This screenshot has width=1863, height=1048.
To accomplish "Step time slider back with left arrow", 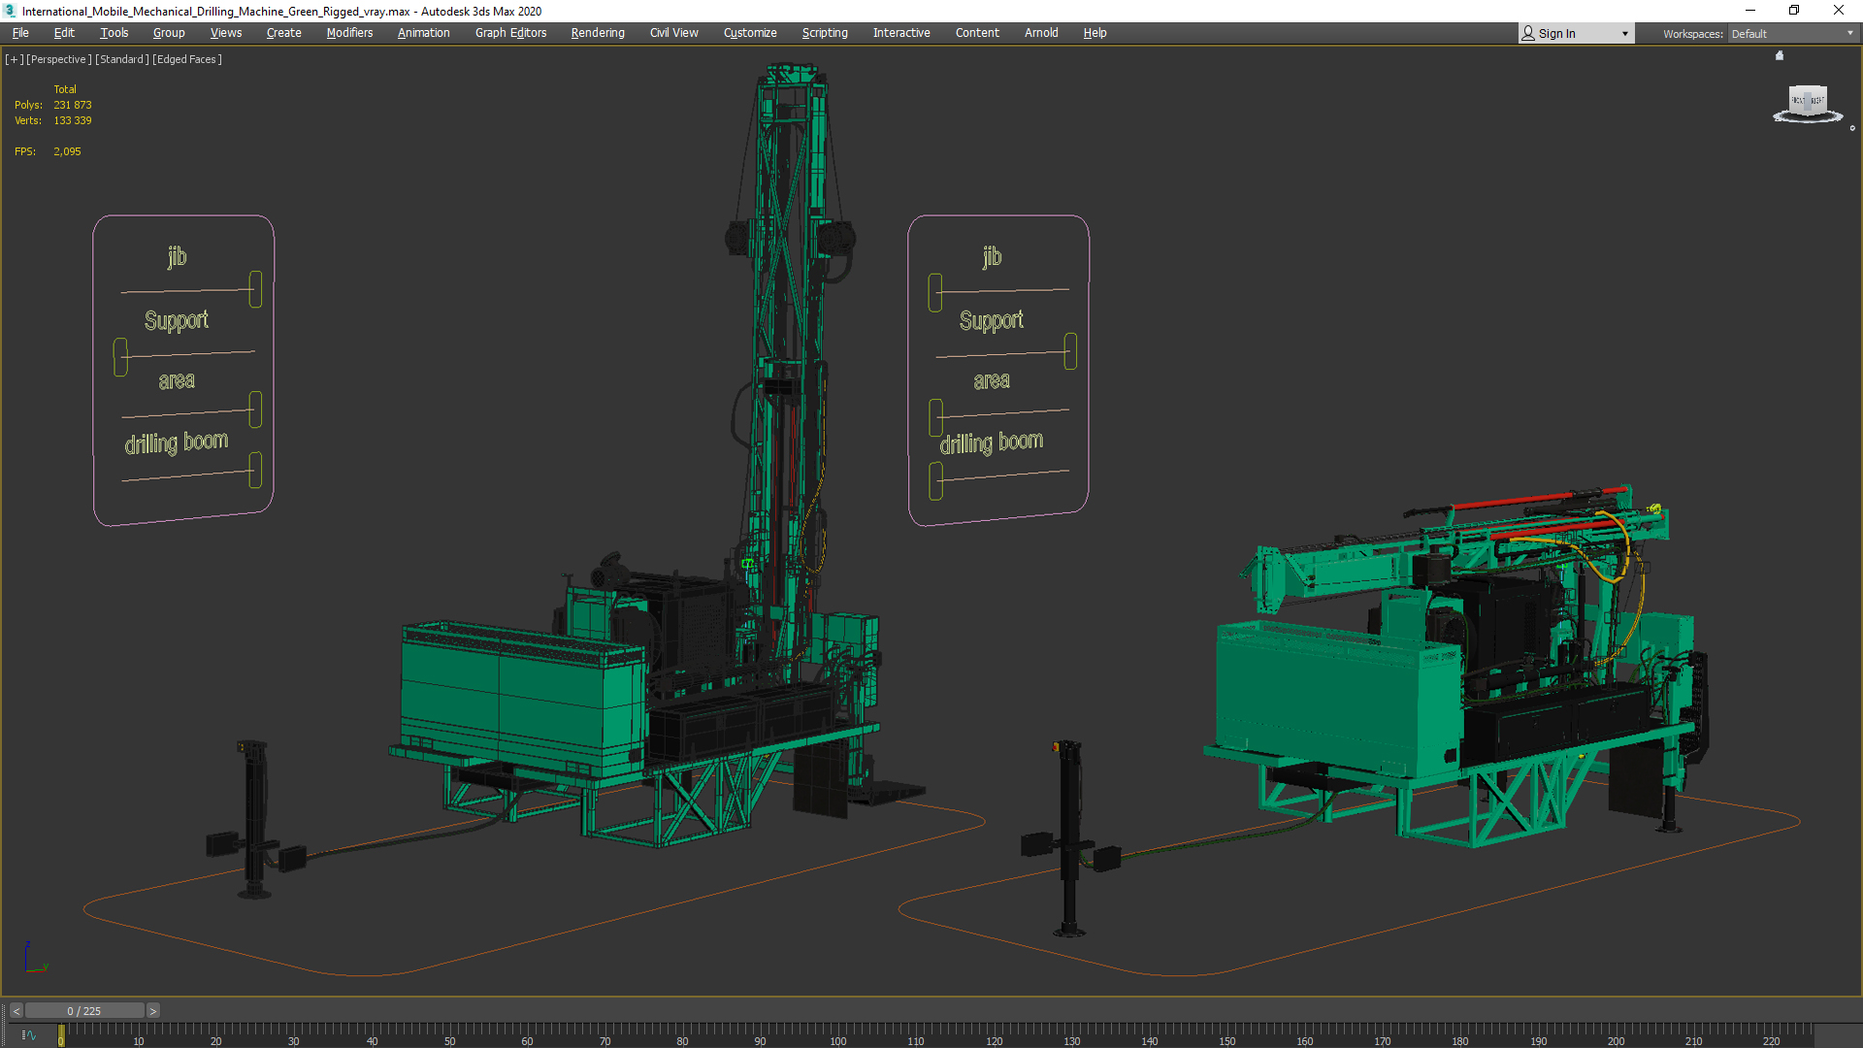I will [x=16, y=1011].
